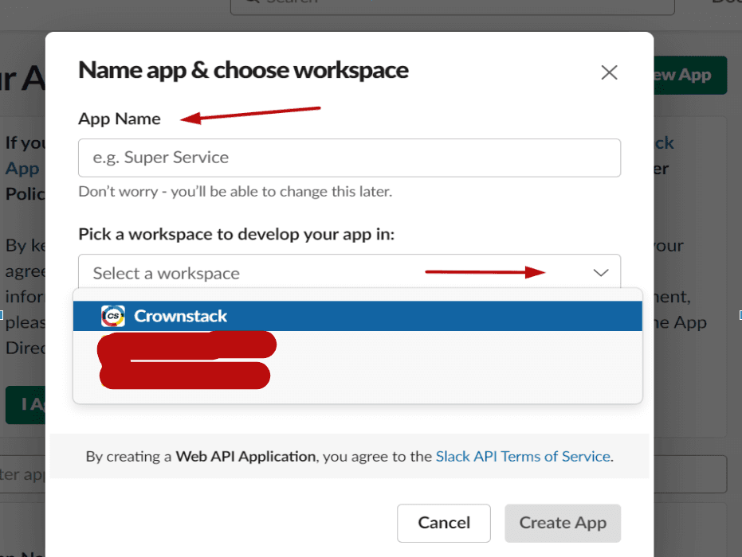Image resolution: width=742 pixels, height=557 pixels.
Task: Expand the Select a workspace dropdown chevron
Action: [600, 273]
